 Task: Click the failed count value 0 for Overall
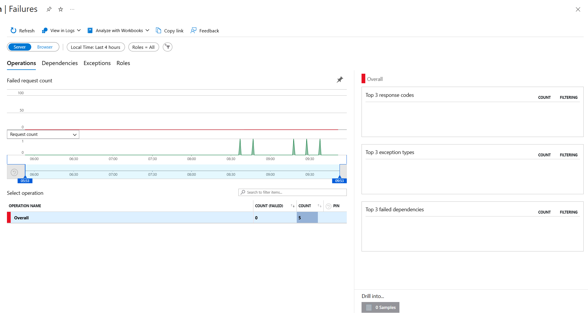(x=256, y=218)
